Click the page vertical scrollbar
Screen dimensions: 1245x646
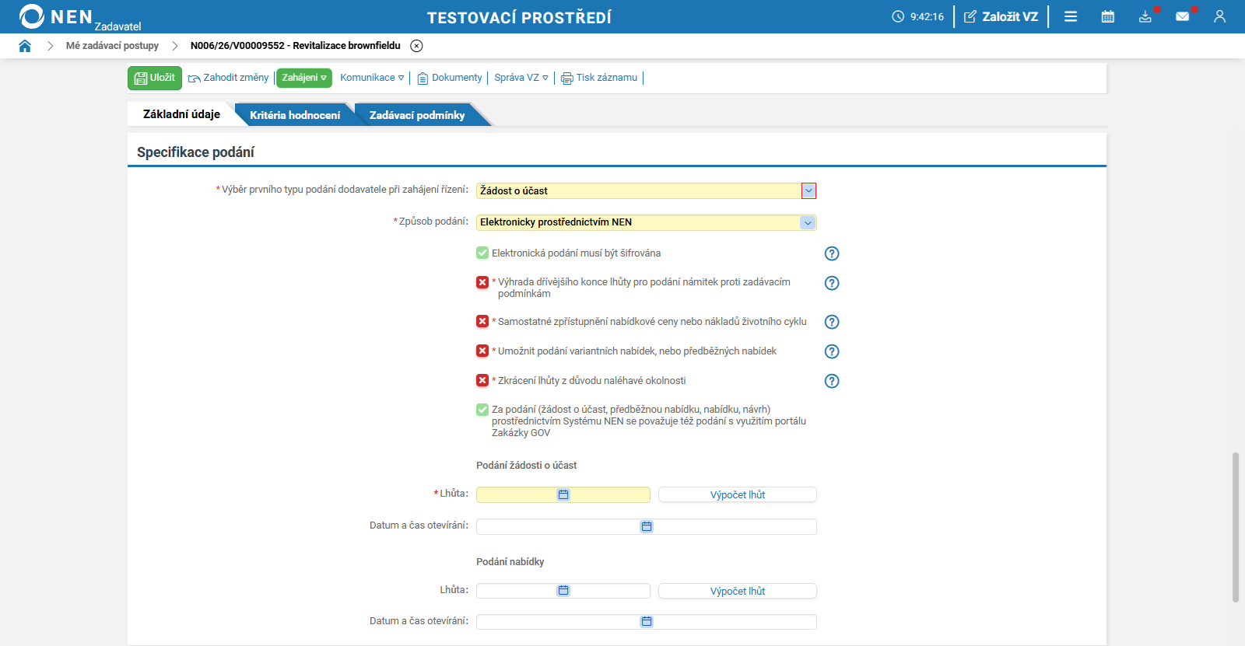point(1235,527)
